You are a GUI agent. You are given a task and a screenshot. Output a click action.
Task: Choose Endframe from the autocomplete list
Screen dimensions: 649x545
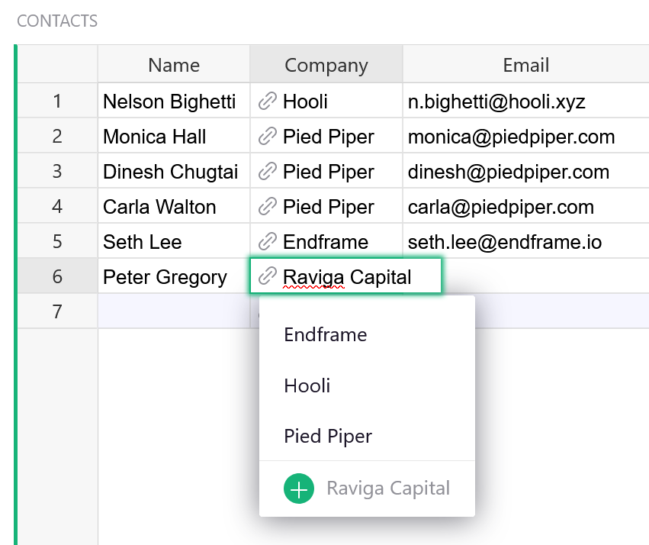pyautogui.click(x=326, y=334)
